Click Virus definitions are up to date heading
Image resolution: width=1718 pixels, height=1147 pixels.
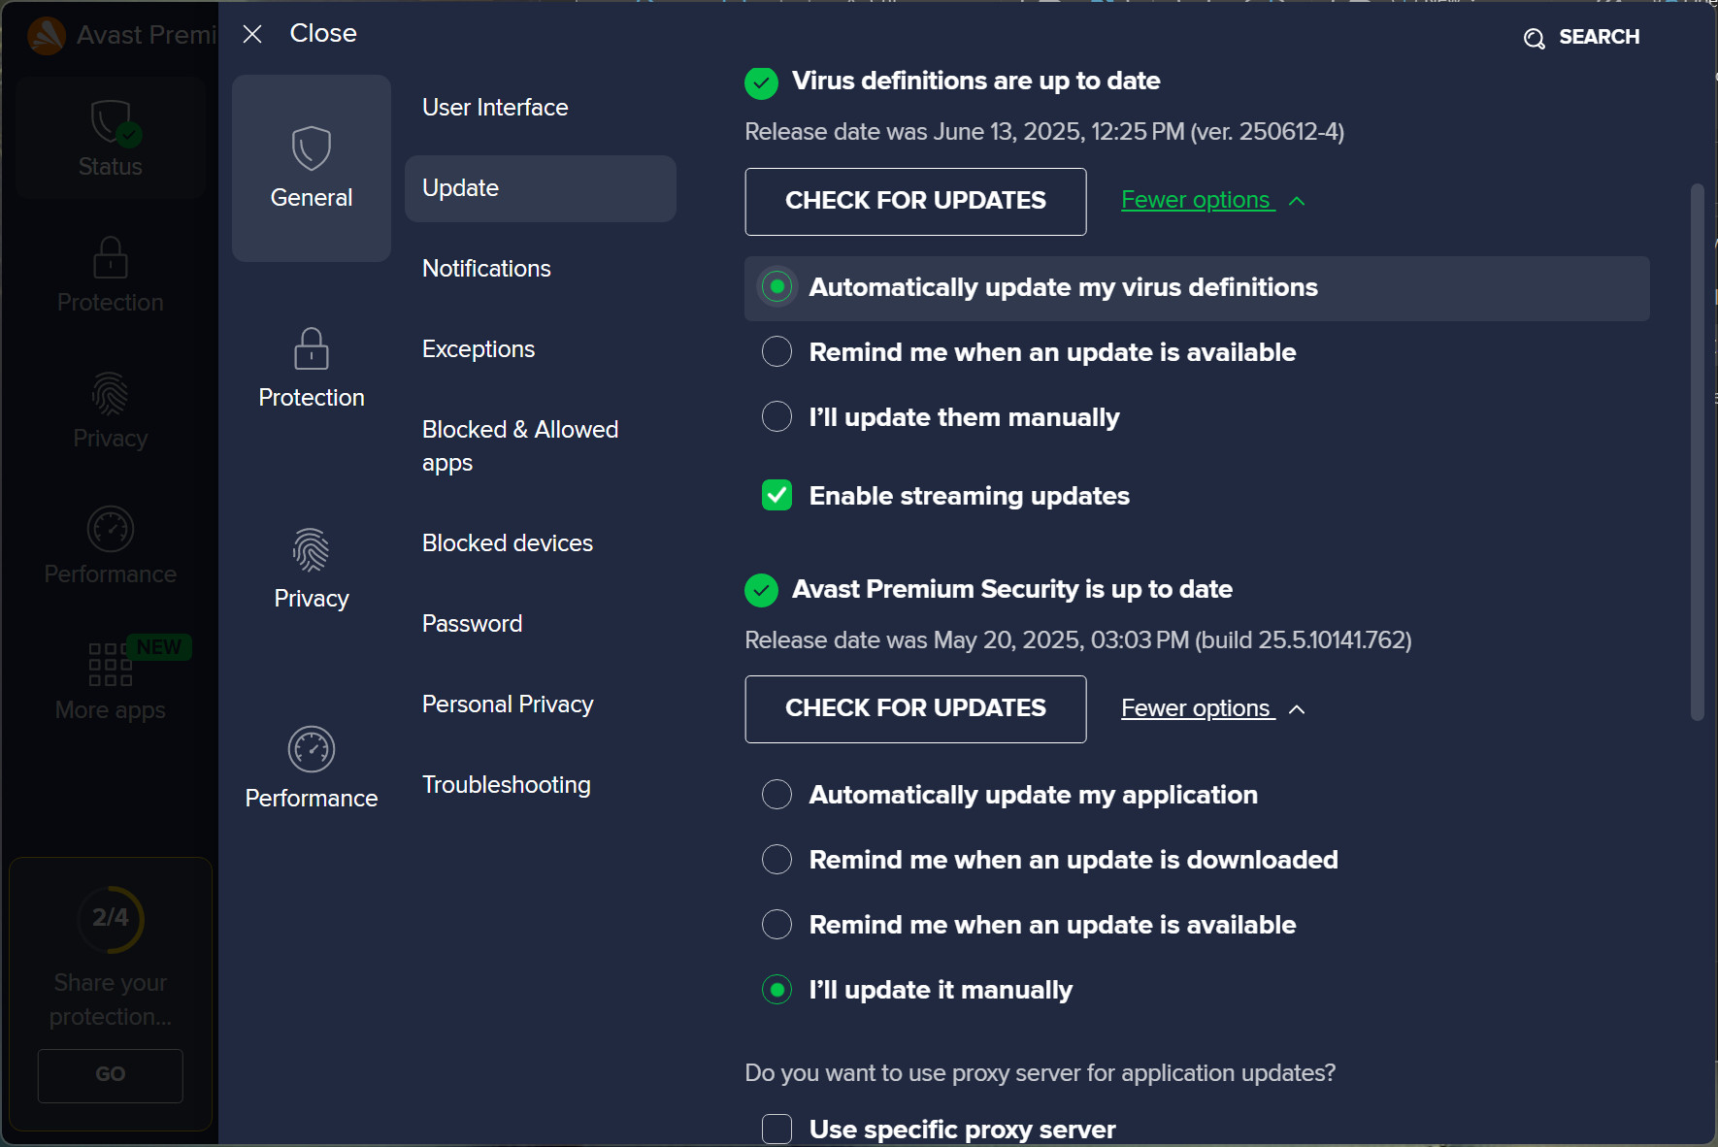tap(976, 82)
